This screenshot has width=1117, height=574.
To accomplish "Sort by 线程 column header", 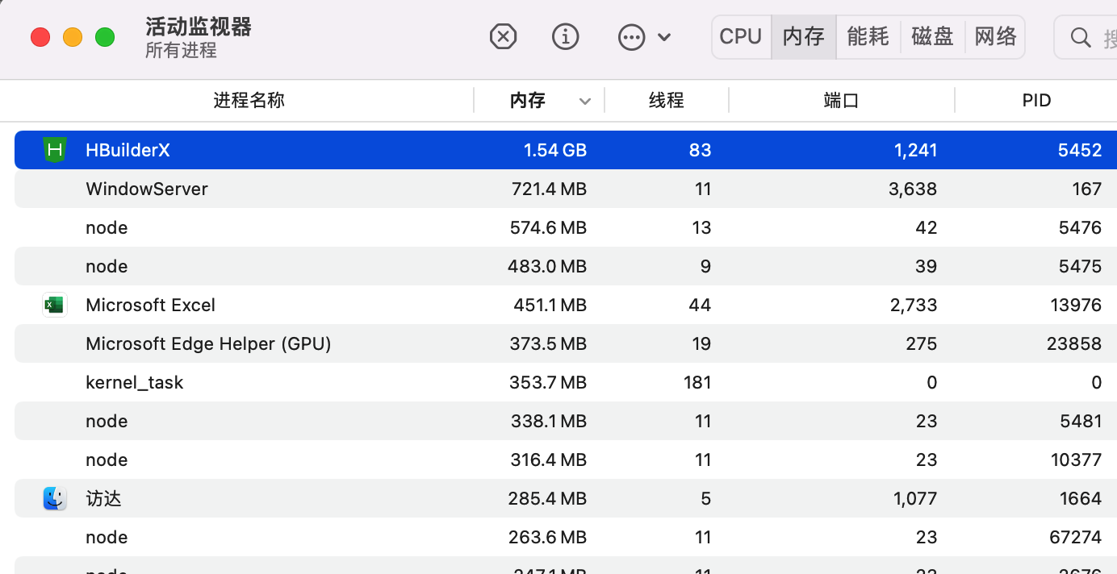I will coord(667,100).
